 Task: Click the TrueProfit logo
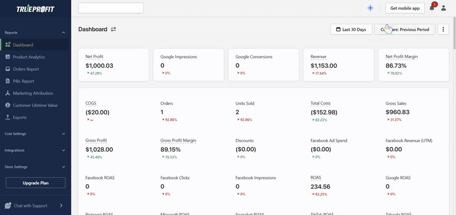click(x=35, y=9)
